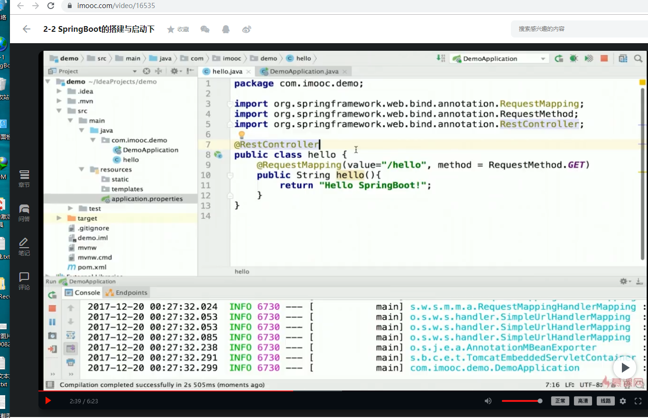Viewport: 648px width, 418px height.
Task: Click the page back arrow beside lesson title
Action: coord(27,29)
